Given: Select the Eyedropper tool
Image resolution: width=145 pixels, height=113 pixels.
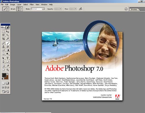Looking at the screenshot, I should [x=8, y=66].
